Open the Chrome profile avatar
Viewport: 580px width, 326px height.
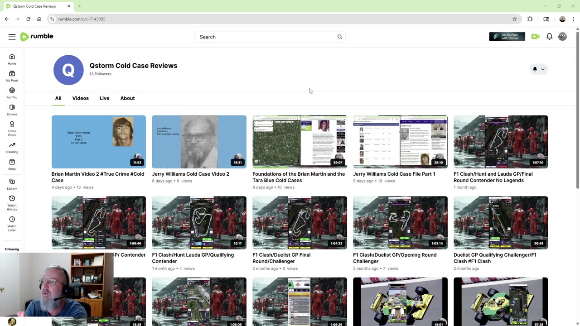tap(562, 19)
